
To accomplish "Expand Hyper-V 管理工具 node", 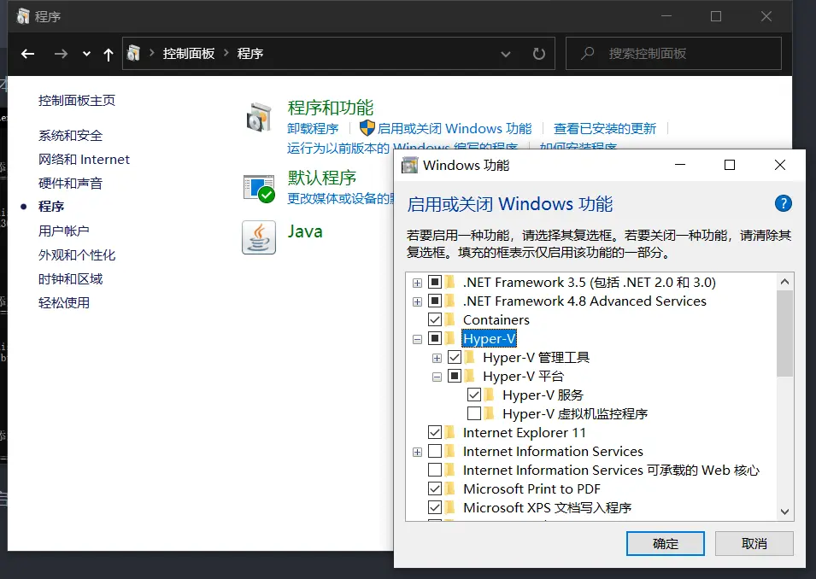I will click(437, 358).
